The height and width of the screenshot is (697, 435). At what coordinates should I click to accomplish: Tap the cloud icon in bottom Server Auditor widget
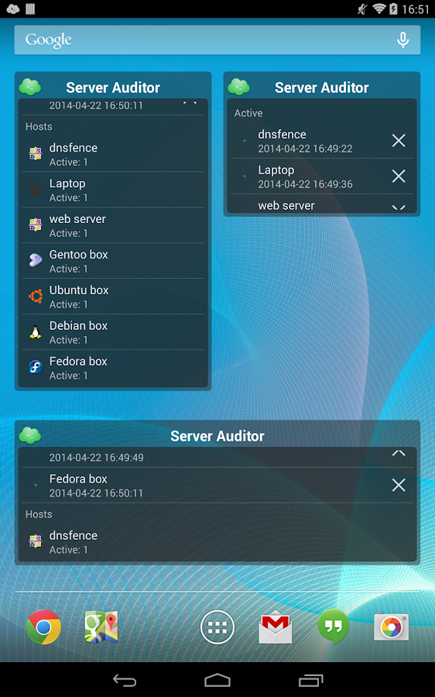[x=30, y=435]
